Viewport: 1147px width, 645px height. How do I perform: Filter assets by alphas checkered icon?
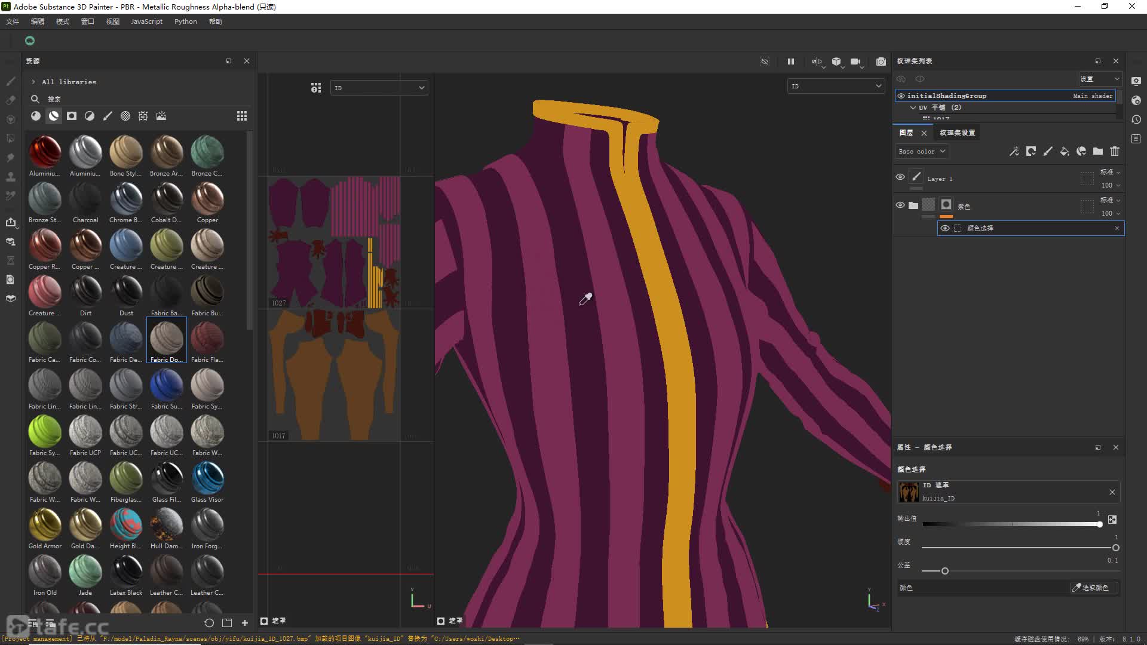pyautogui.click(x=125, y=116)
